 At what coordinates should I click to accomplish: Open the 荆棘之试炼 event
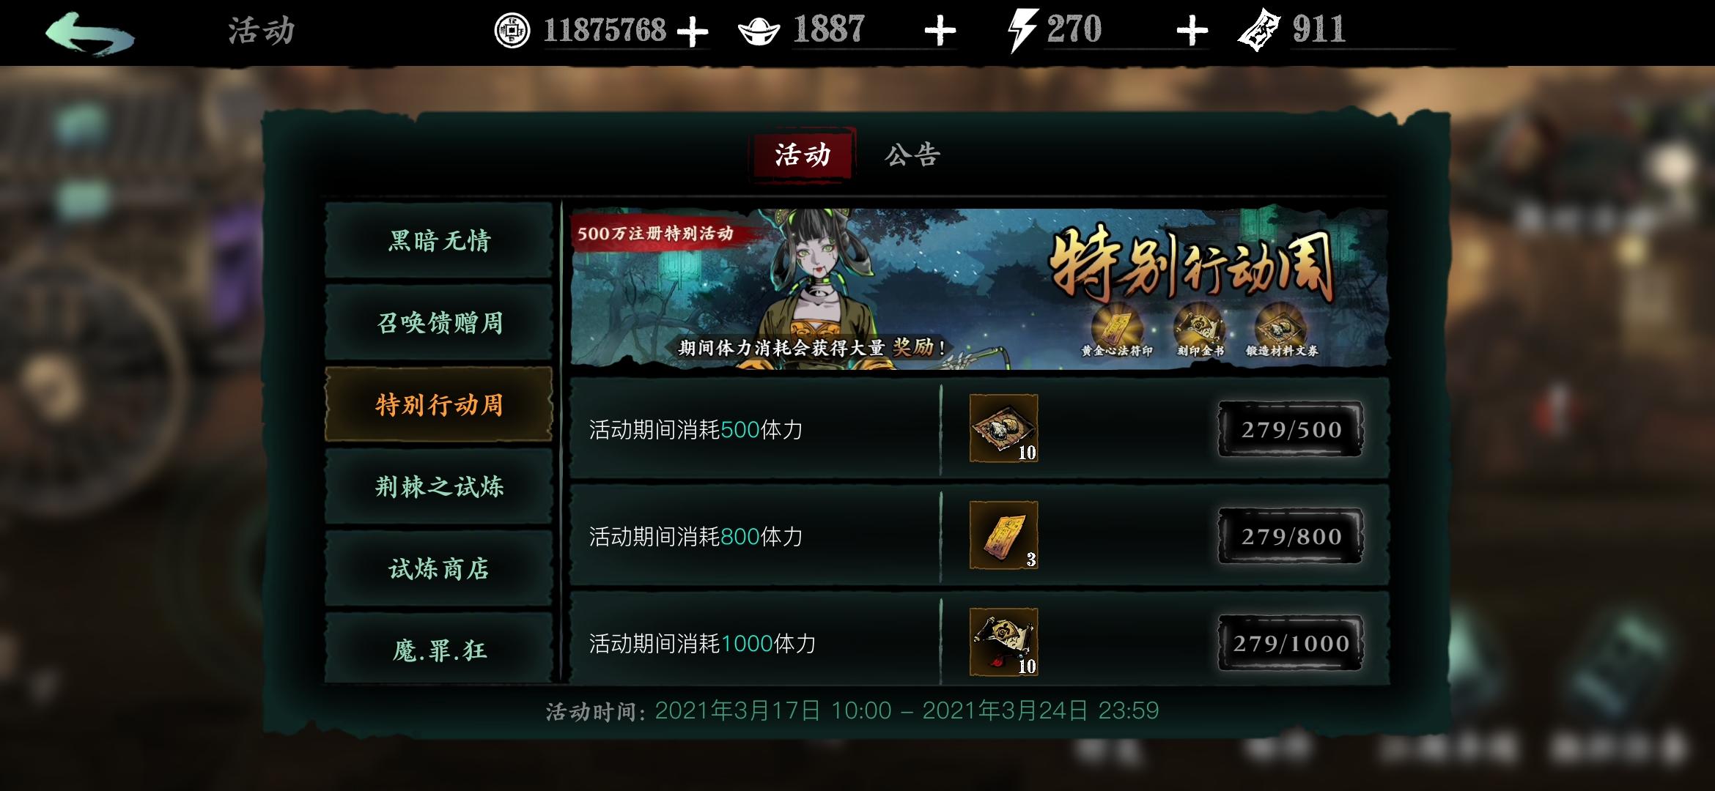[x=438, y=486]
